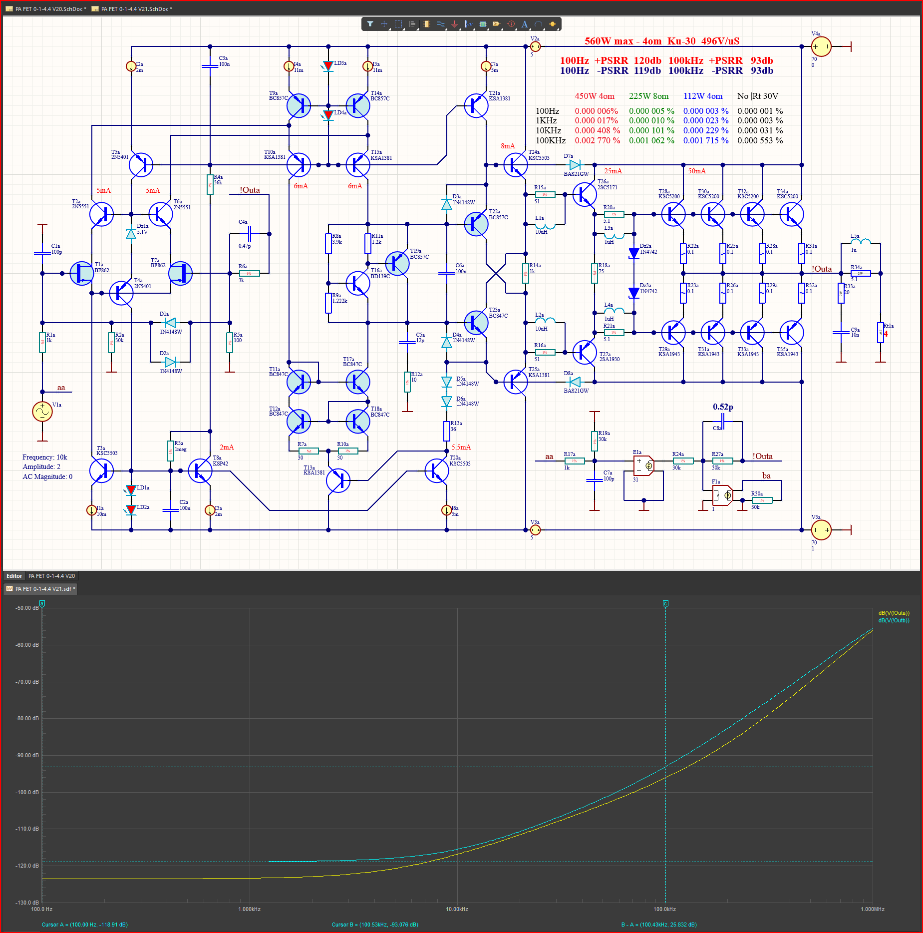Open the simulation source tool
923x933 pixels.
click(552, 24)
